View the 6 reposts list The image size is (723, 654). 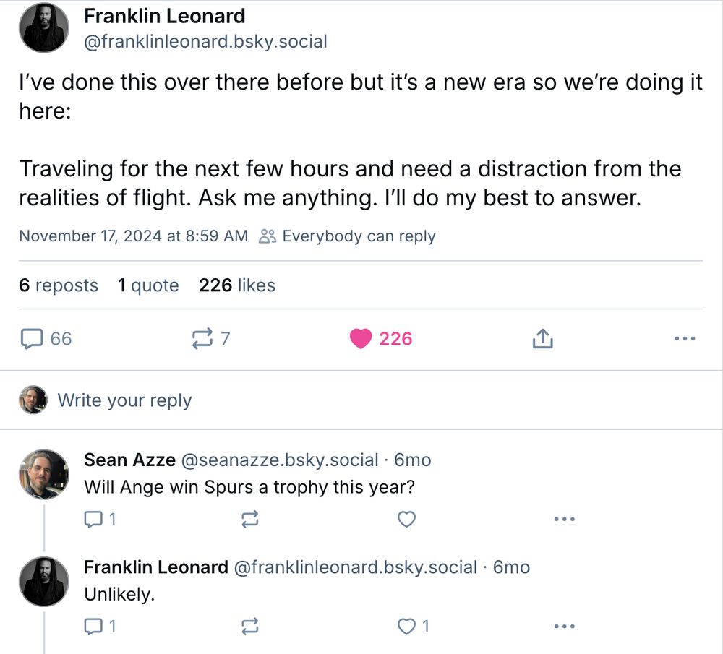point(59,285)
